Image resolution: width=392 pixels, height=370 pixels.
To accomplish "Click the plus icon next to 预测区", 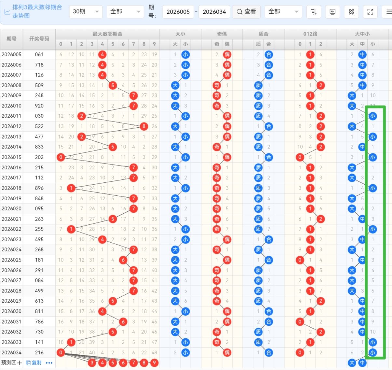I will point(20,363).
